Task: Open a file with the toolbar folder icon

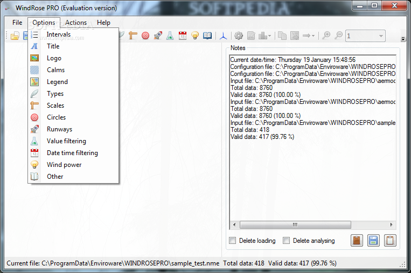Action: click(15, 36)
